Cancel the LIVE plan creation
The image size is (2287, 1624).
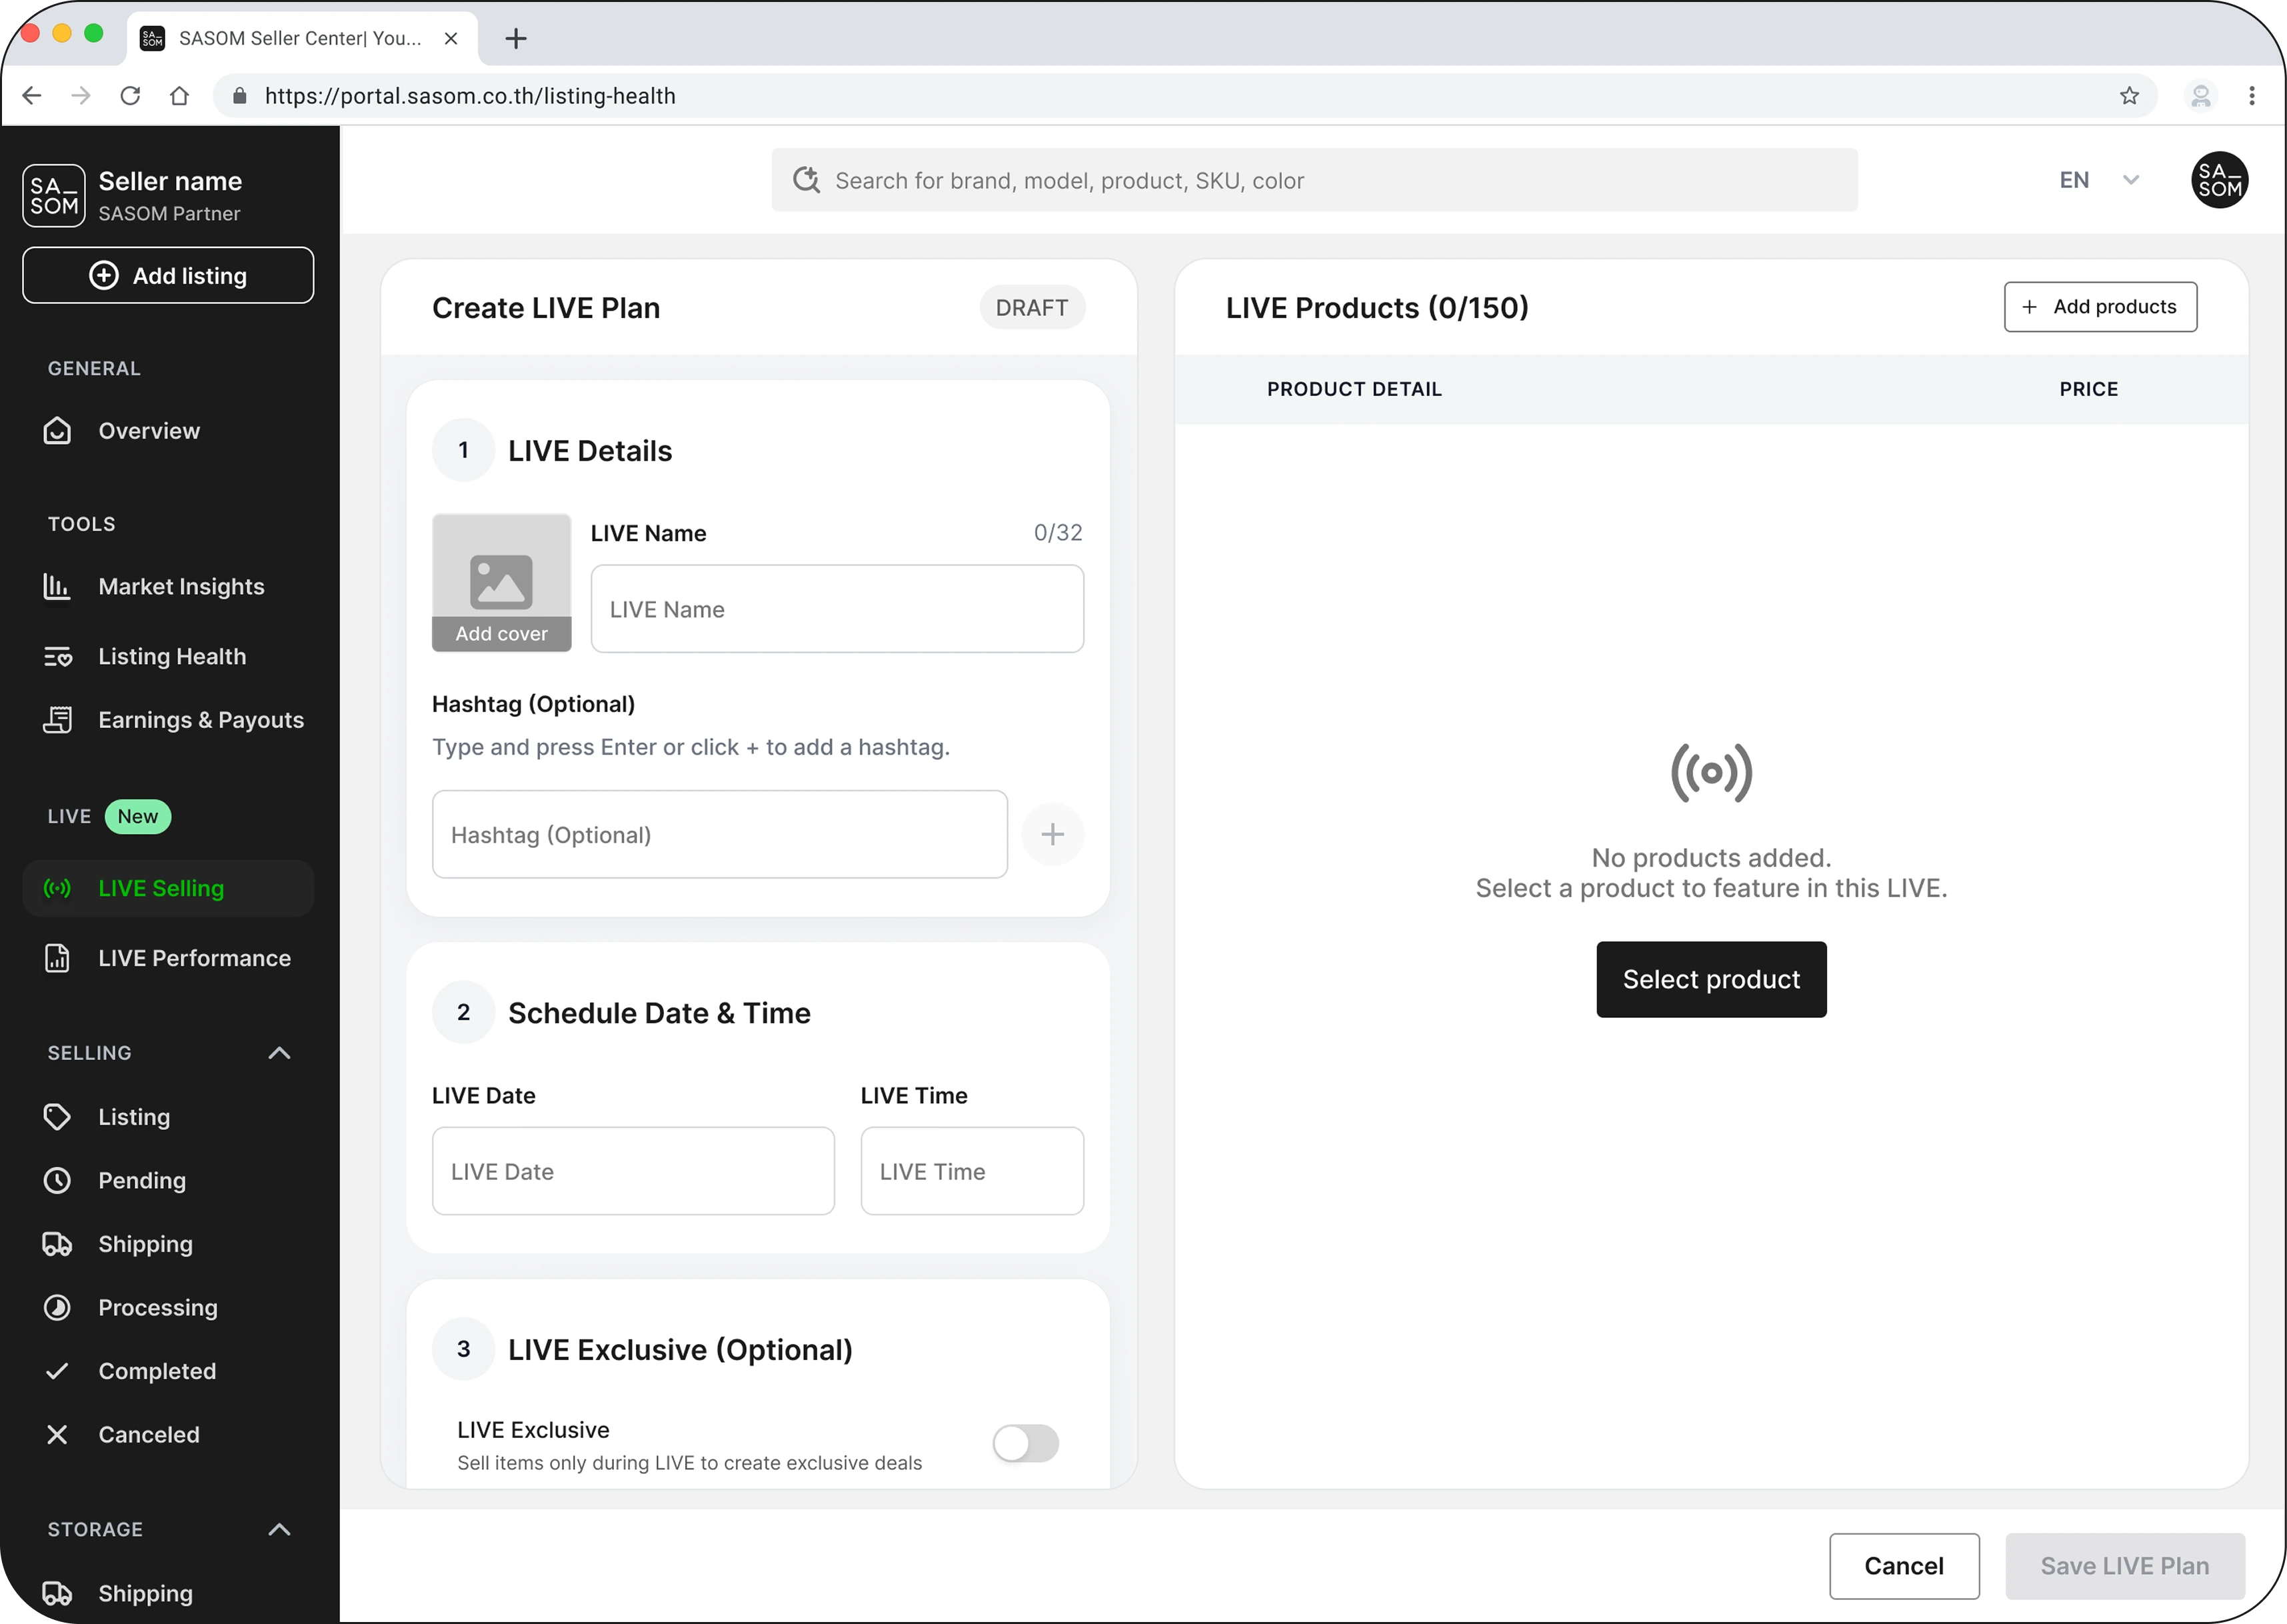click(1904, 1566)
